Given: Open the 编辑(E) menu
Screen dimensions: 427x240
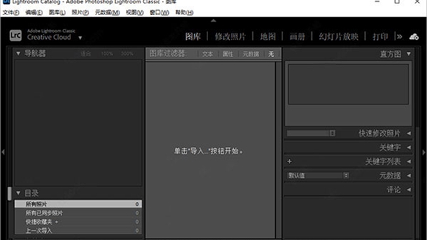Looking at the screenshot, I should (34, 13).
